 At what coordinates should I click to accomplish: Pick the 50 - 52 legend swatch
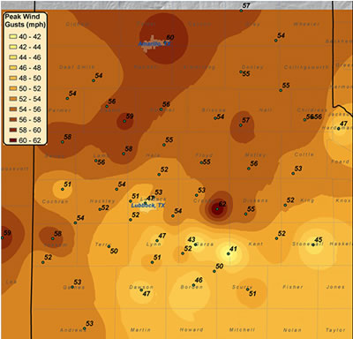(13, 88)
